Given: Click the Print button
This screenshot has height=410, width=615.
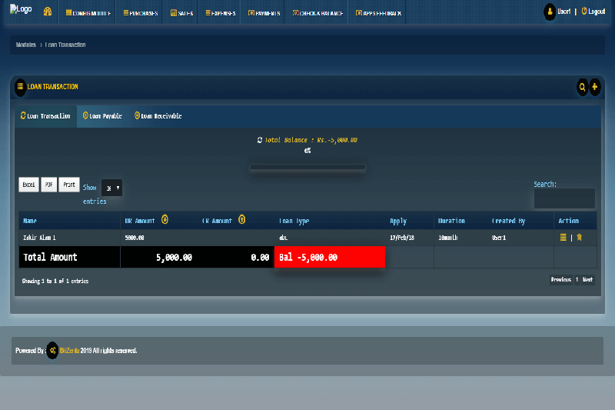Looking at the screenshot, I should coord(69,185).
